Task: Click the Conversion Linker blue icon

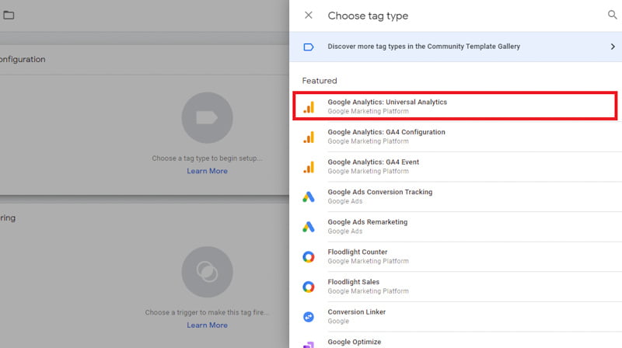Action: 309,317
